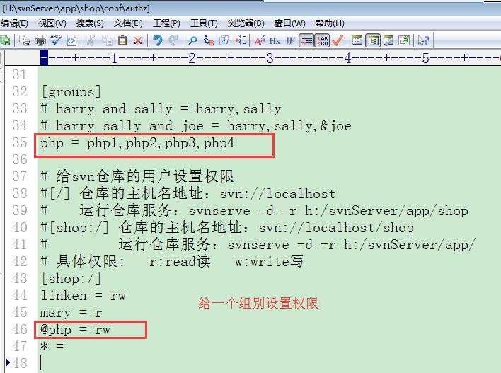Click line number 31 in gutter
The width and height of the screenshot is (501, 373).
pyautogui.click(x=20, y=74)
